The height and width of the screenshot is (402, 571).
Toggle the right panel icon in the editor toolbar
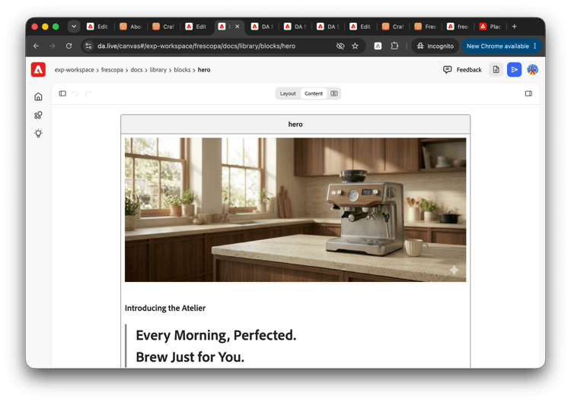click(x=528, y=93)
